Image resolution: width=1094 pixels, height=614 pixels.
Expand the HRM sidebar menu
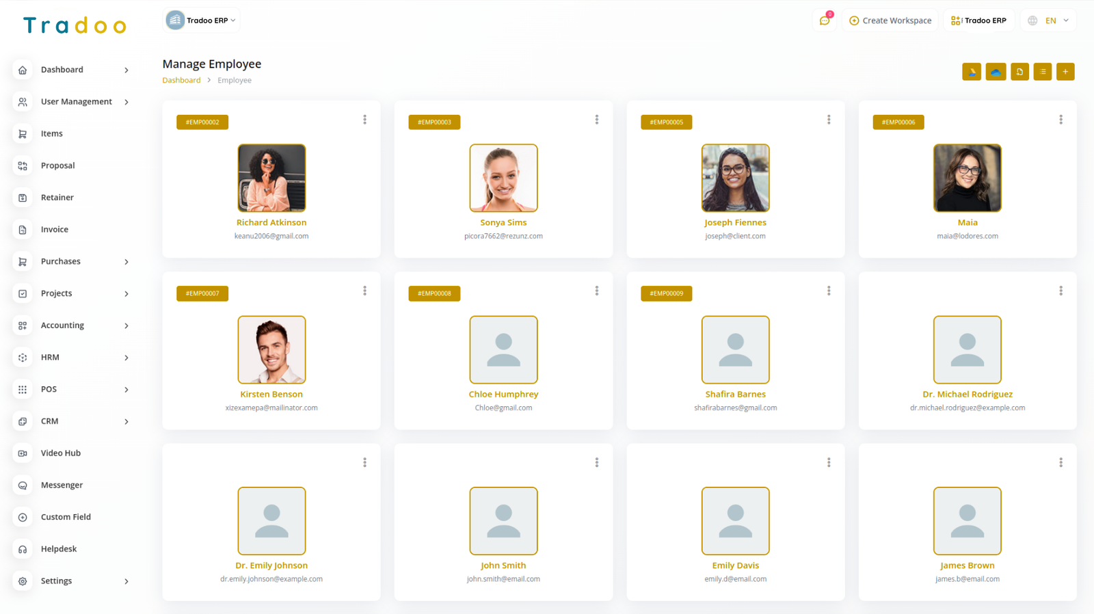point(71,358)
